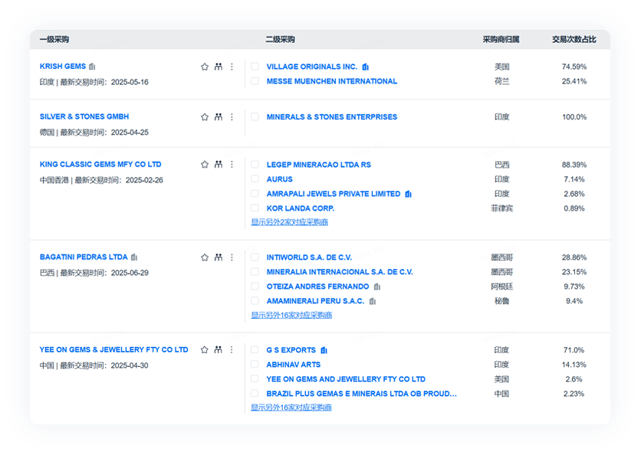Screen dimensions: 641x455
Task: Click building icon beside AMRAPALI JEWELS PRIVATE LIMITED
Action: click(409, 194)
